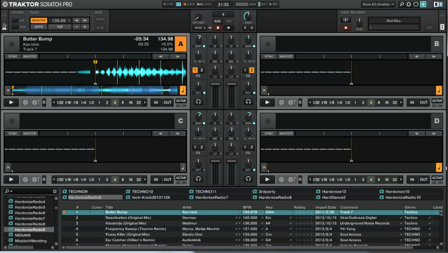The height and width of the screenshot is (253, 448).
Task: Enable SYNC on Deck B
Action: tap(269, 57)
